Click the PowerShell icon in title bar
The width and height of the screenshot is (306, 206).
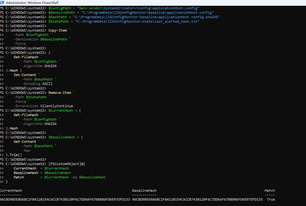[2, 2]
